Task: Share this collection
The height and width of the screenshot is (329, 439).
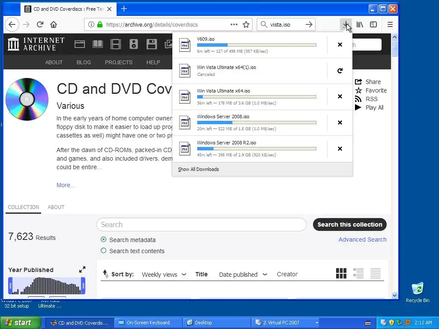Action: (x=368, y=82)
